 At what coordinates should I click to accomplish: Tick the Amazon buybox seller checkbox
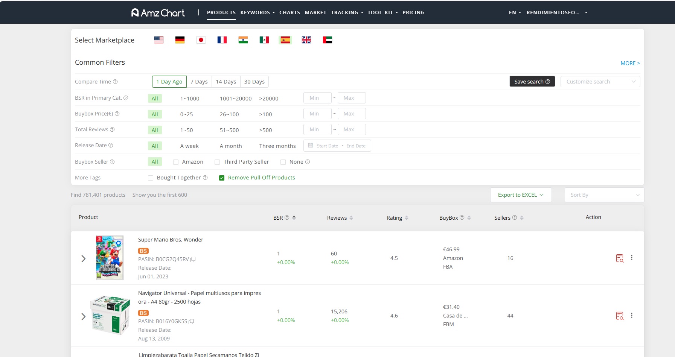click(176, 162)
